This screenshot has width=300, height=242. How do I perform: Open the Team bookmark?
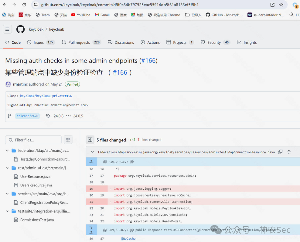tap(43, 15)
